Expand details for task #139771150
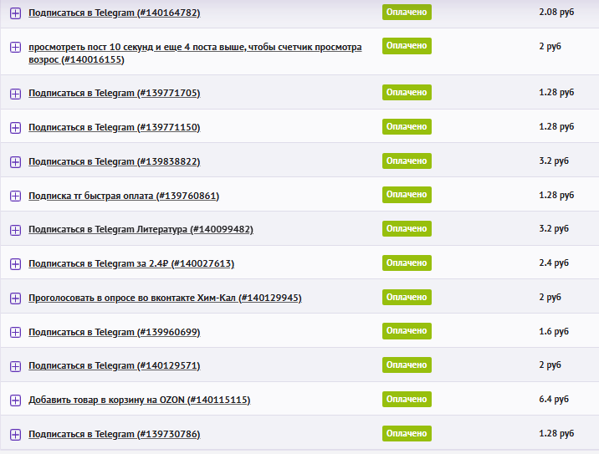Image resolution: width=599 pixels, height=454 pixels. 15,128
